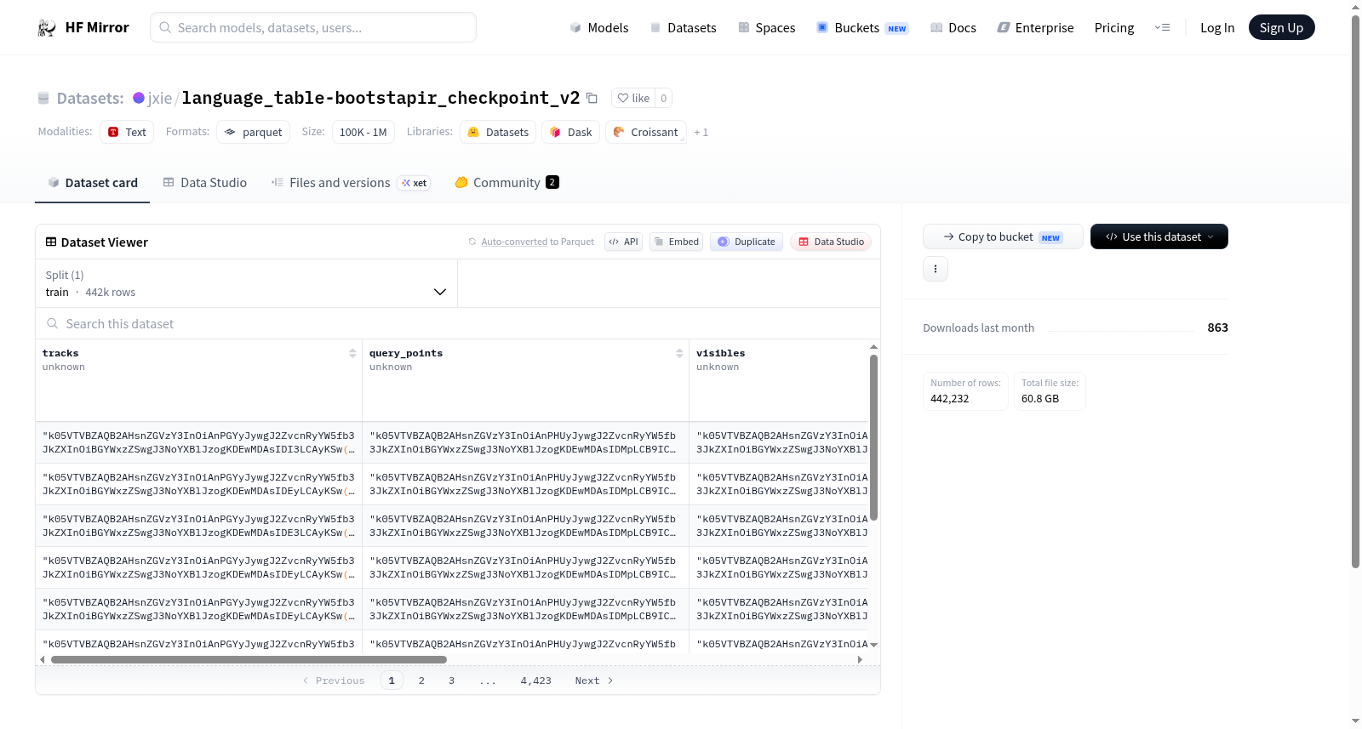Click the page vertical scrollbar
1362x729 pixels.
tap(1355, 291)
